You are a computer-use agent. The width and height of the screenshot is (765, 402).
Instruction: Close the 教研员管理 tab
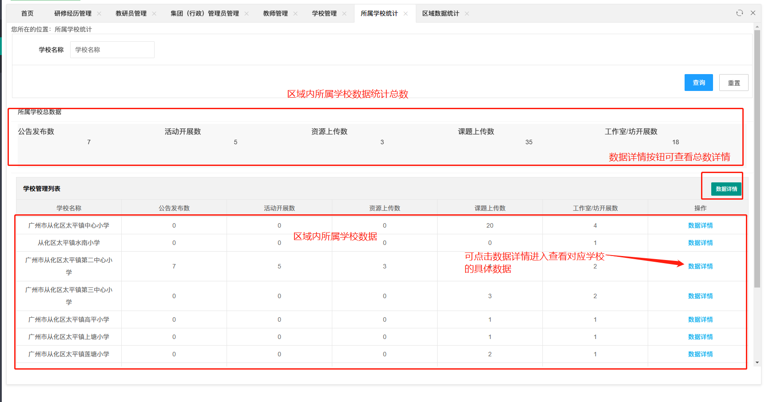coord(154,14)
